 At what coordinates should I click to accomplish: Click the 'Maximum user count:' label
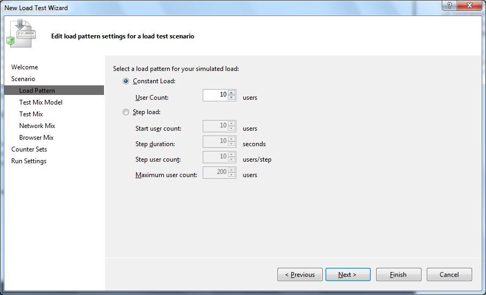[x=166, y=175]
